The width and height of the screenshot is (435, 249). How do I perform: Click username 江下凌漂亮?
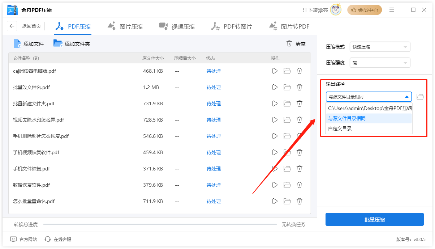tap(315, 10)
